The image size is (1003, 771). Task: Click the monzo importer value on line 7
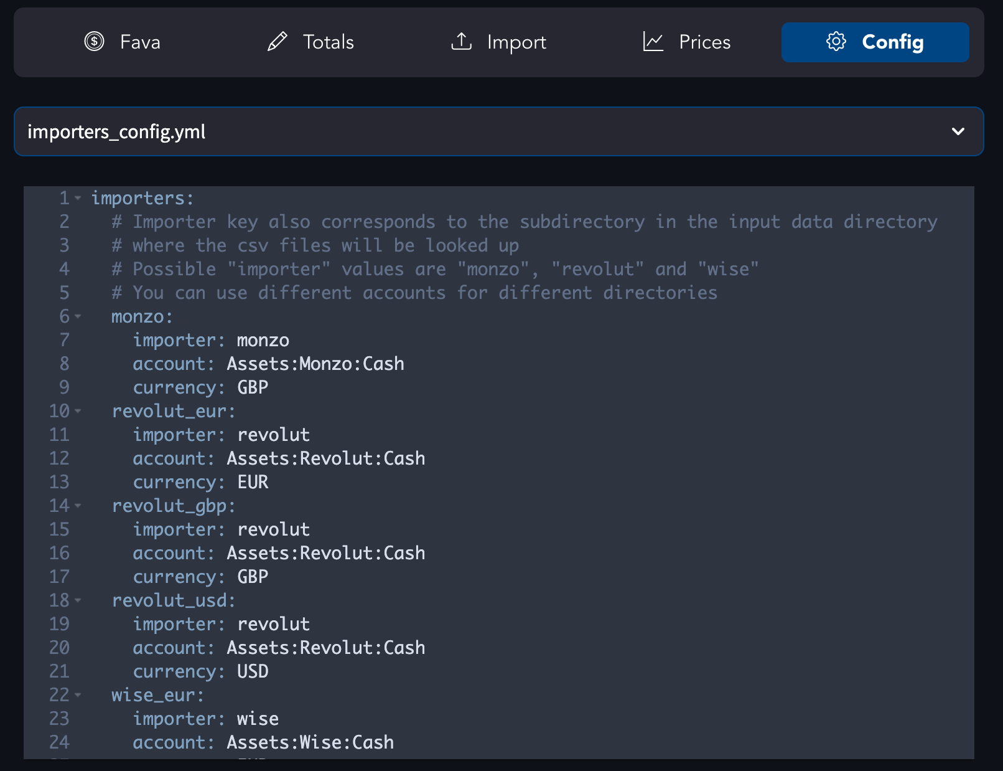pos(263,340)
